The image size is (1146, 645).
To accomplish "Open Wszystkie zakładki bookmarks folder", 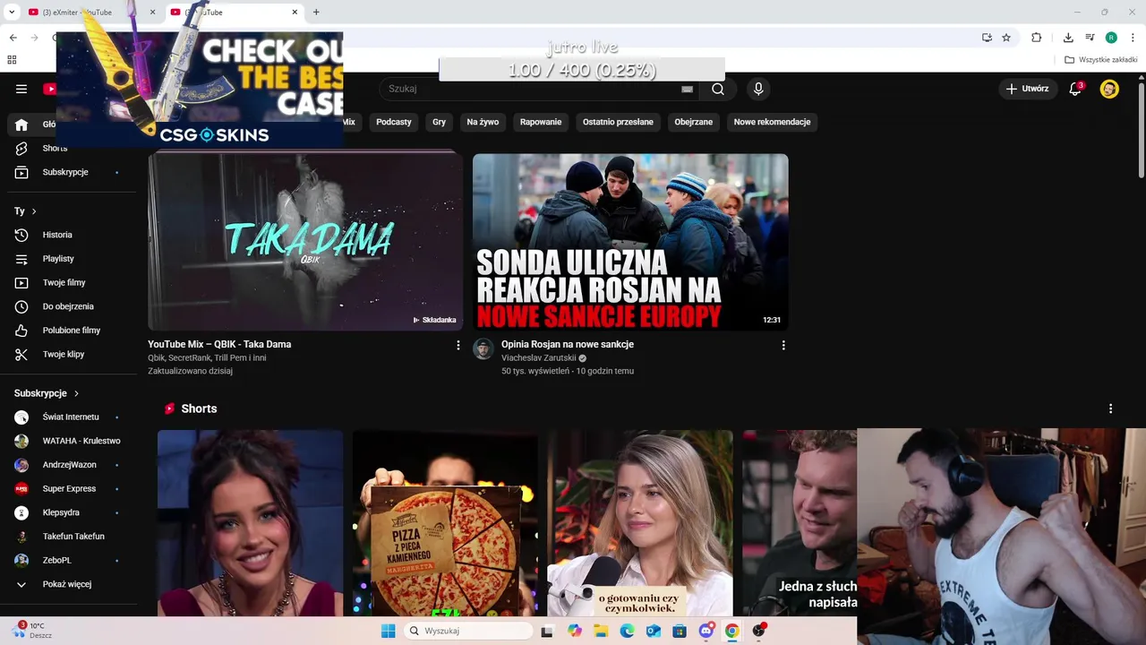I will [1101, 60].
